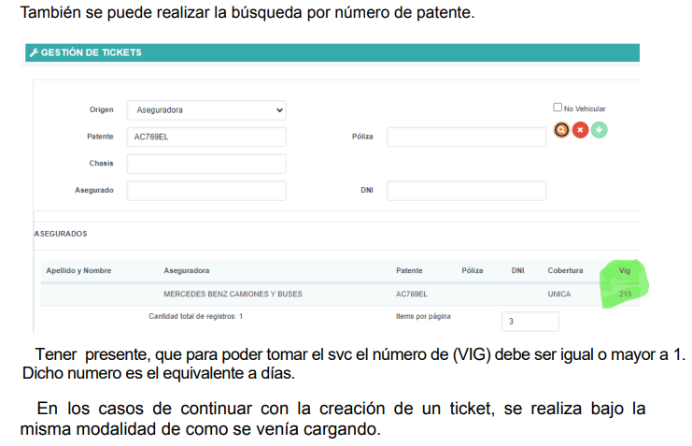Click the Póliza input field
692x446 pixels.
point(467,137)
